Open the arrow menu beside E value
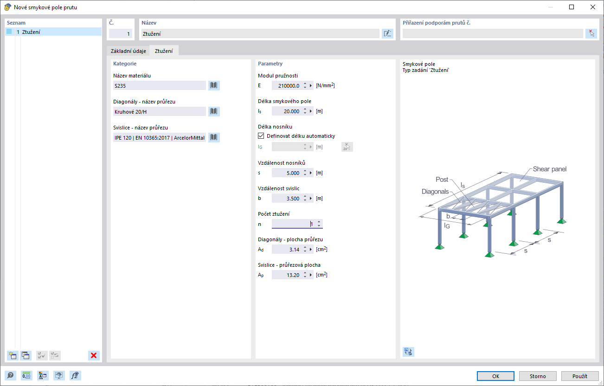Viewport: 604px width, 386px height. click(311, 85)
